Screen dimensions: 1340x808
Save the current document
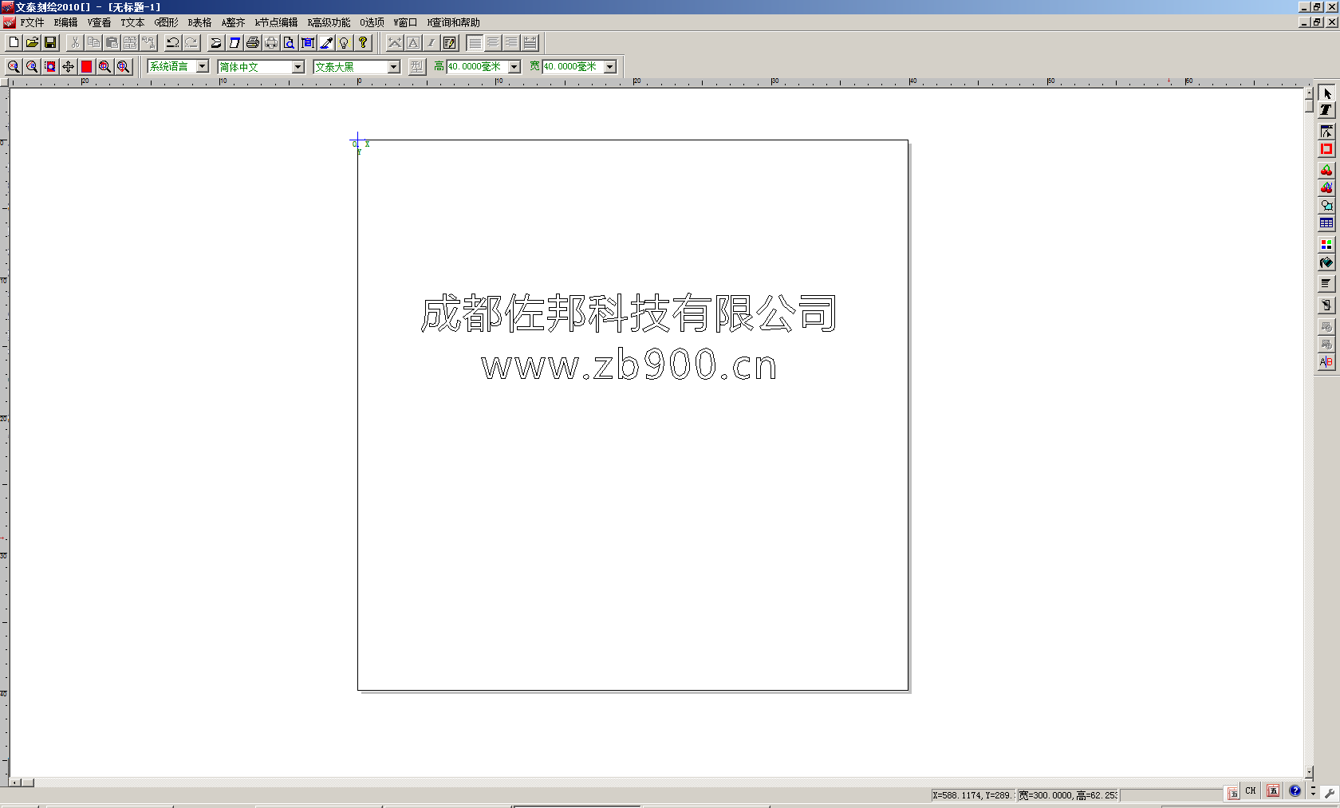pyautogui.click(x=51, y=42)
